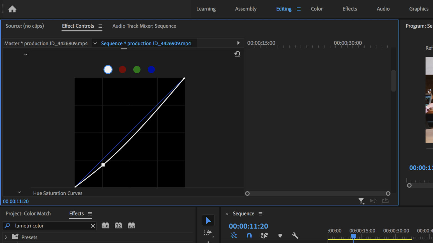The height and width of the screenshot is (243, 433).
Task: Select the blue channel curve dot
Action: point(151,69)
